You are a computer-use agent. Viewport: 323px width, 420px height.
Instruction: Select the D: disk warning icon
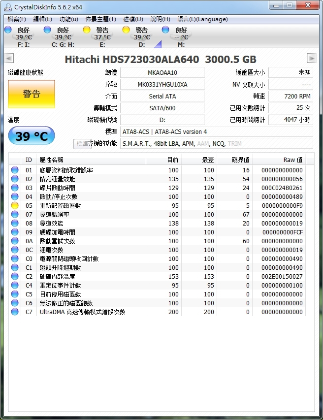pyautogui.click(x=126, y=30)
